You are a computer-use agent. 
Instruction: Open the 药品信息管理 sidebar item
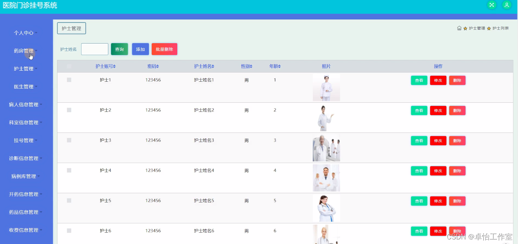pyautogui.click(x=26, y=212)
